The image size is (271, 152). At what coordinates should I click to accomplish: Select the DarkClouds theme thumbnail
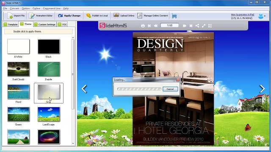[19, 69]
